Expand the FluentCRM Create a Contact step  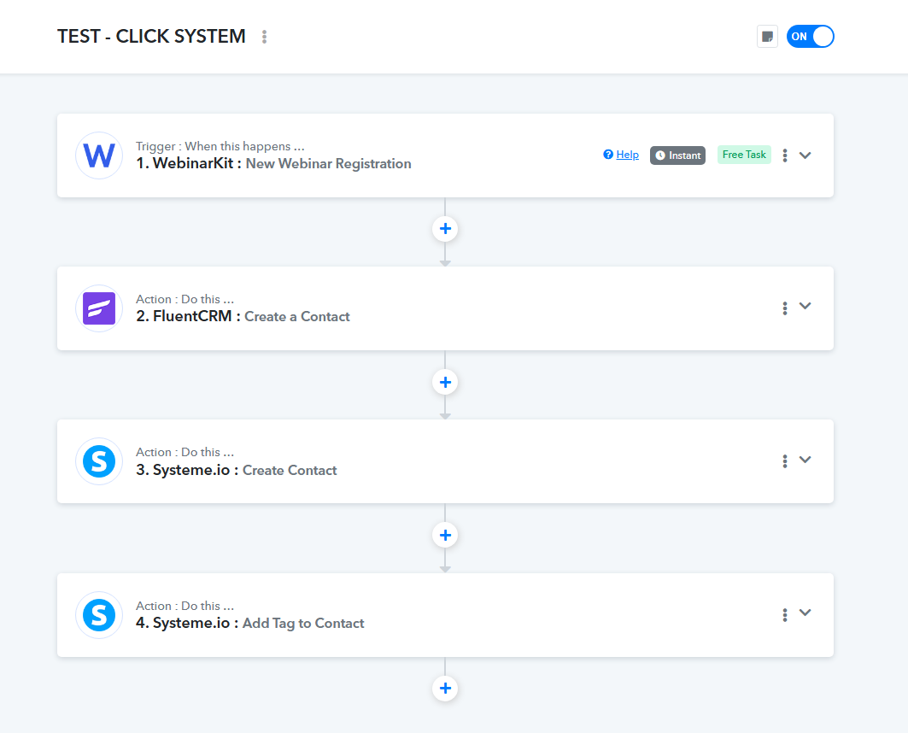pyautogui.click(x=805, y=306)
